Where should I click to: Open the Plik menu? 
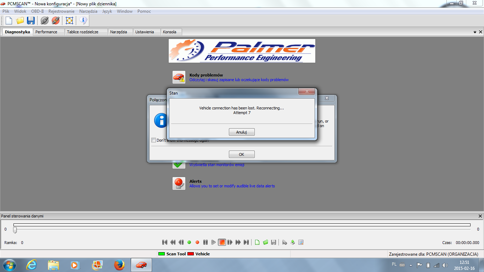(6, 11)
